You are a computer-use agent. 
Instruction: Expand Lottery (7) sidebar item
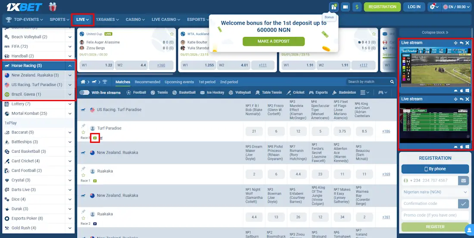coord(70,104)
